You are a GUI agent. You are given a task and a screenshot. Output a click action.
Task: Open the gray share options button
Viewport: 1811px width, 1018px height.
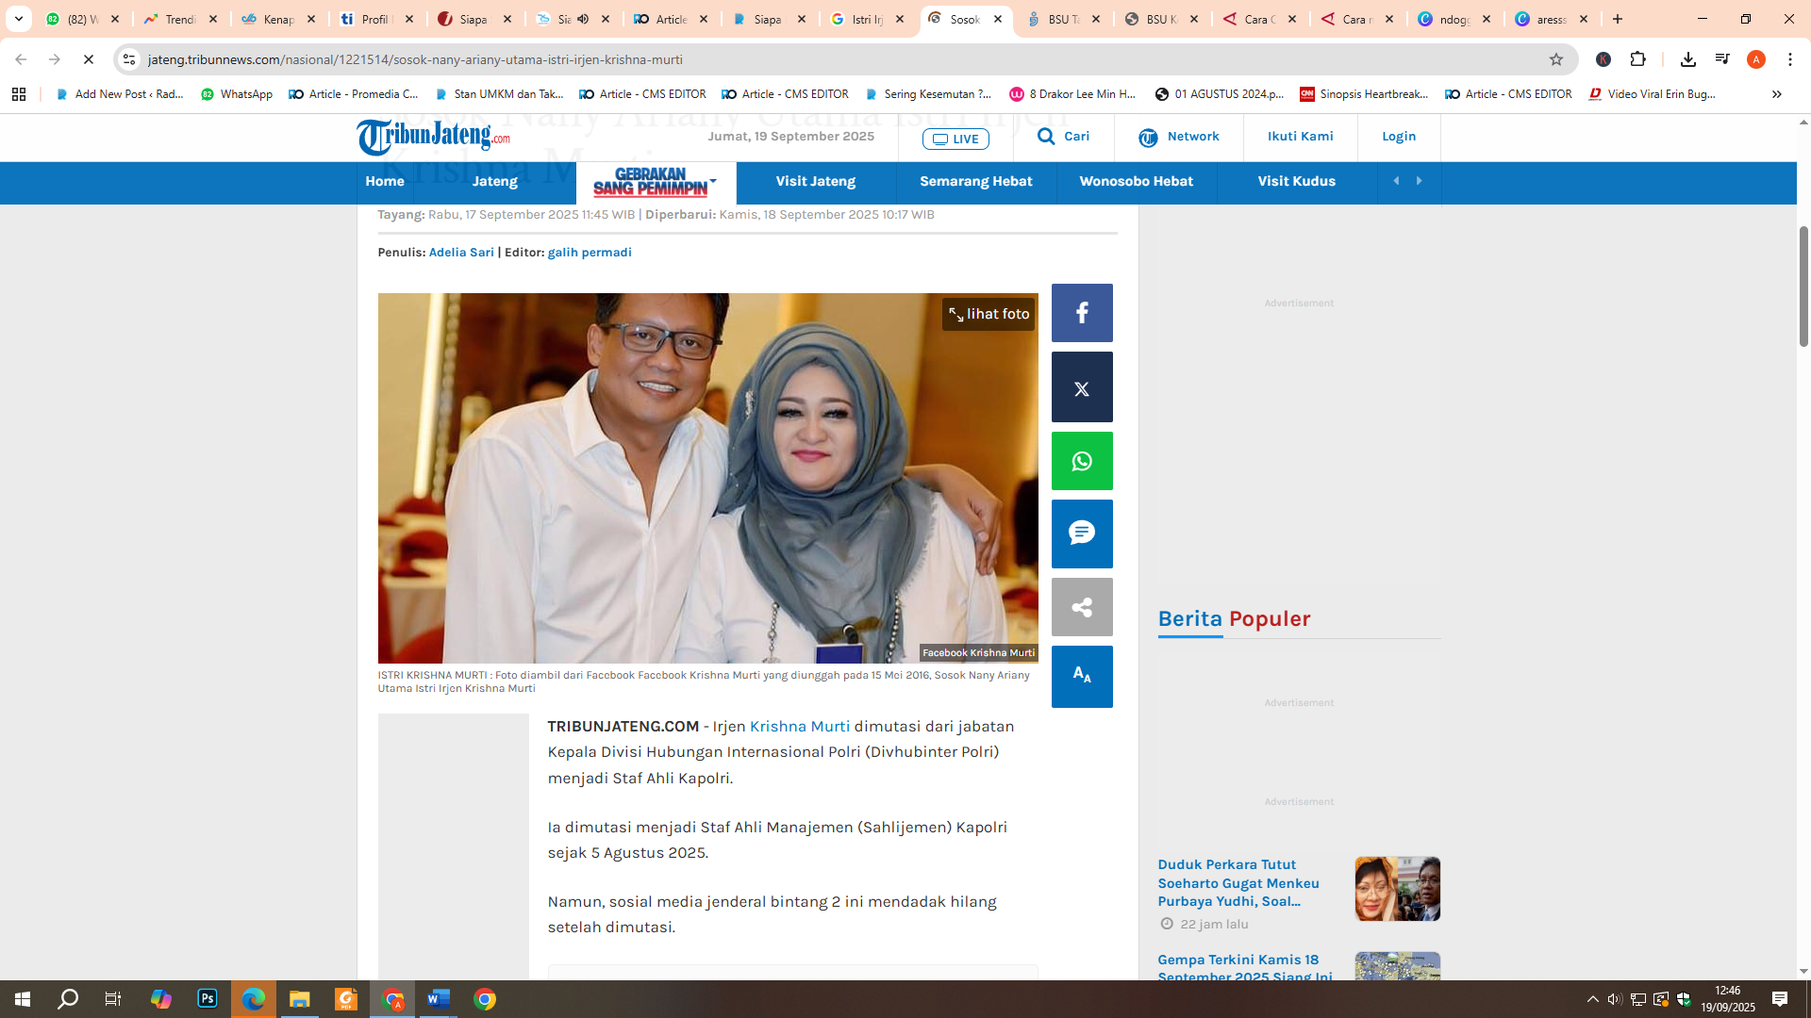[1082, 607]
